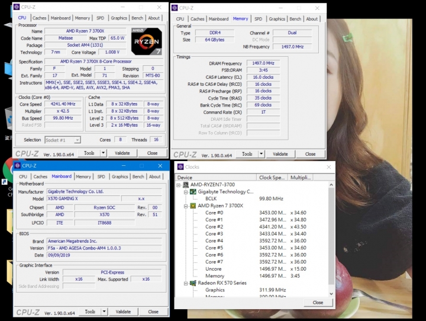This screenshot has height=321, width=426.
Task: Open Tools dropdown arrow in CPU tab window
Action: coord(103,153)
